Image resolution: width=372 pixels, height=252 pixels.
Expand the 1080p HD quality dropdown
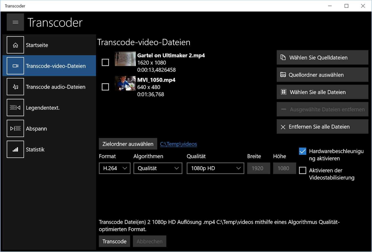pyautogui.click(x=215, y=168)
